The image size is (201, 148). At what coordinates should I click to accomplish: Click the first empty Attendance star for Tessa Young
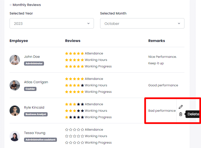coord(67,130)
